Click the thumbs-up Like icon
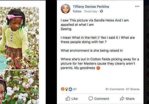Image resolution: width=149 pixels, height=104 pixels. click(68, 98)
